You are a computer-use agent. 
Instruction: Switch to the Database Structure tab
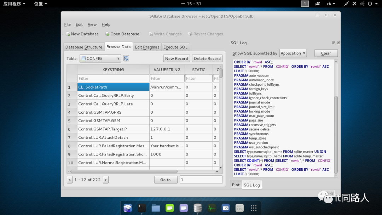coord(84,47)
